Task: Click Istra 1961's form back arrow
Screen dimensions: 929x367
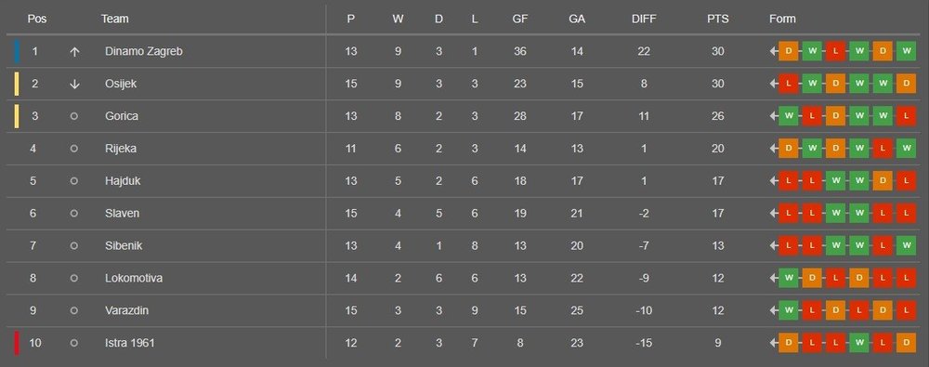Action: 774,343
